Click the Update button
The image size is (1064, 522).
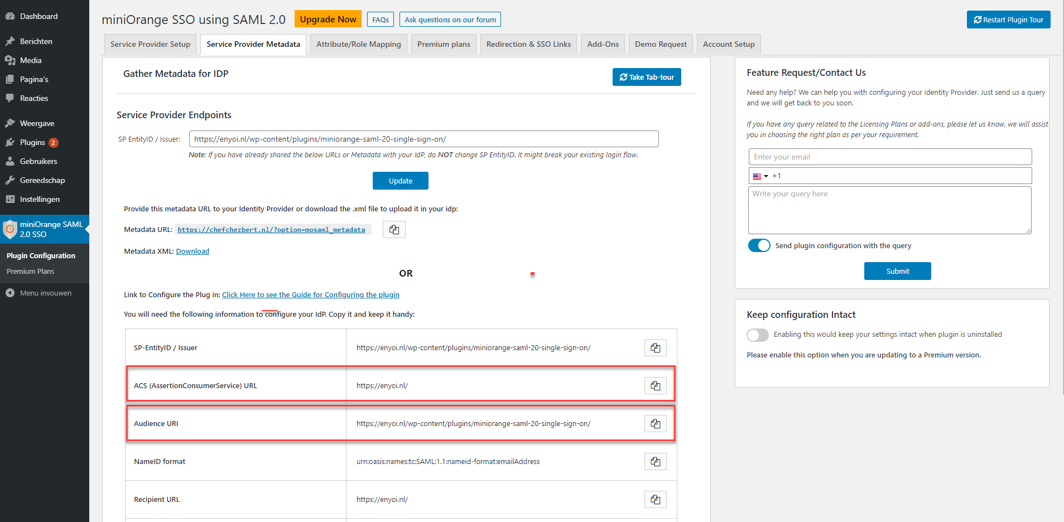[x=401, y=181]
